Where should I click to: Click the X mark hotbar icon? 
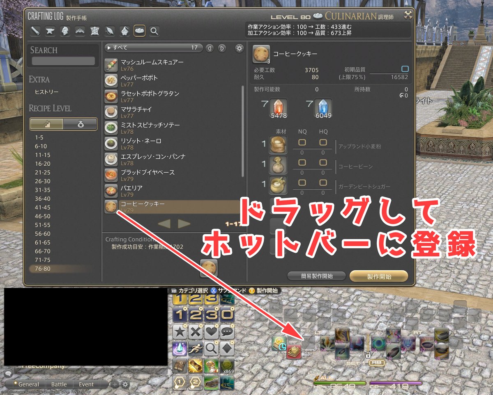[196, 331]
